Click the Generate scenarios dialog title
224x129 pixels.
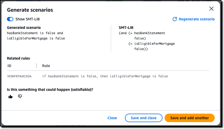[x=30, y=10]
